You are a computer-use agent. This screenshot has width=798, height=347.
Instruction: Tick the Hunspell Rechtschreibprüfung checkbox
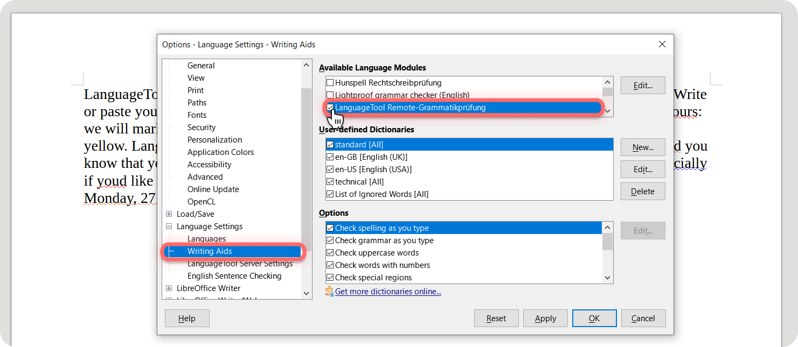330,83
